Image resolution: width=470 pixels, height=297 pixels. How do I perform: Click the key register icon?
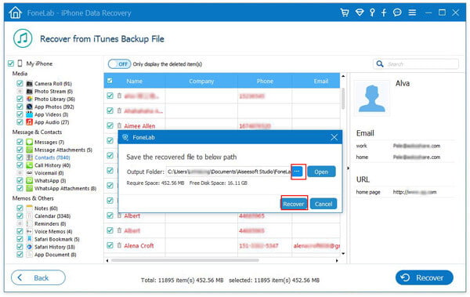tap(372, 13)
